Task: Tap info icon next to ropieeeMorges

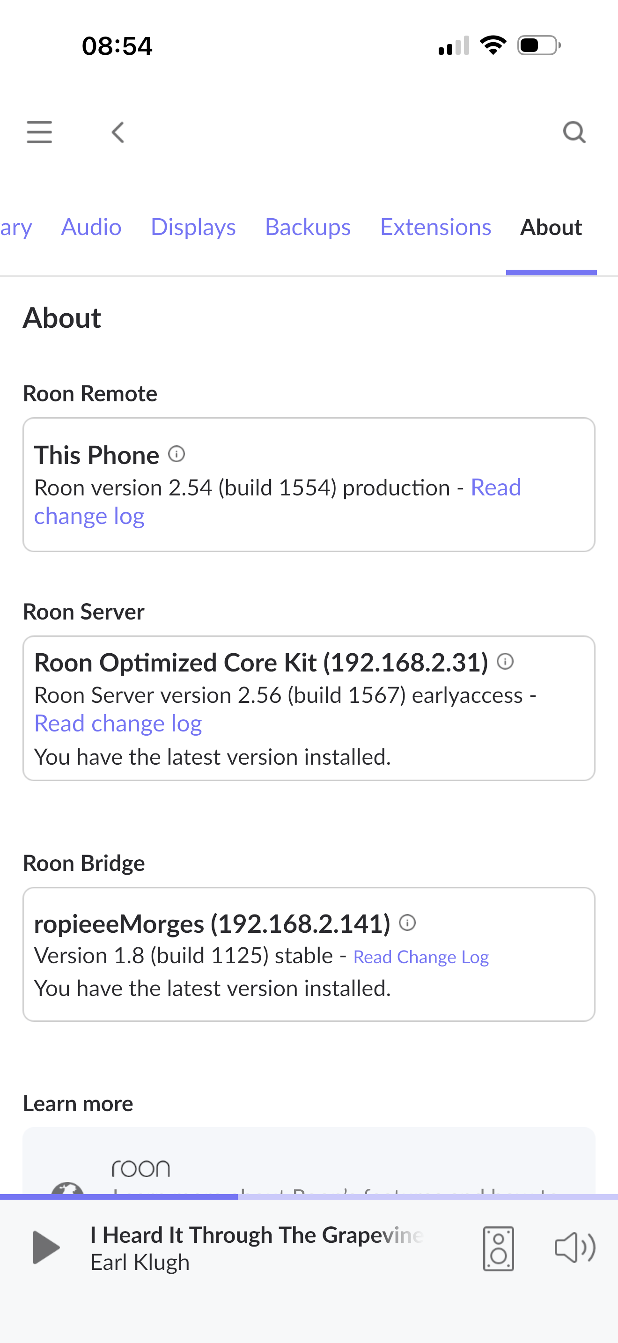Action: [407, 923]
